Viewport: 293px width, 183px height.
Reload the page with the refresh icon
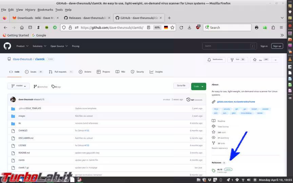coord(181,28)
